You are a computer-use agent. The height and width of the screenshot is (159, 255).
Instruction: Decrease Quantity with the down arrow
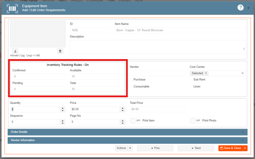(x=63, y=111)
